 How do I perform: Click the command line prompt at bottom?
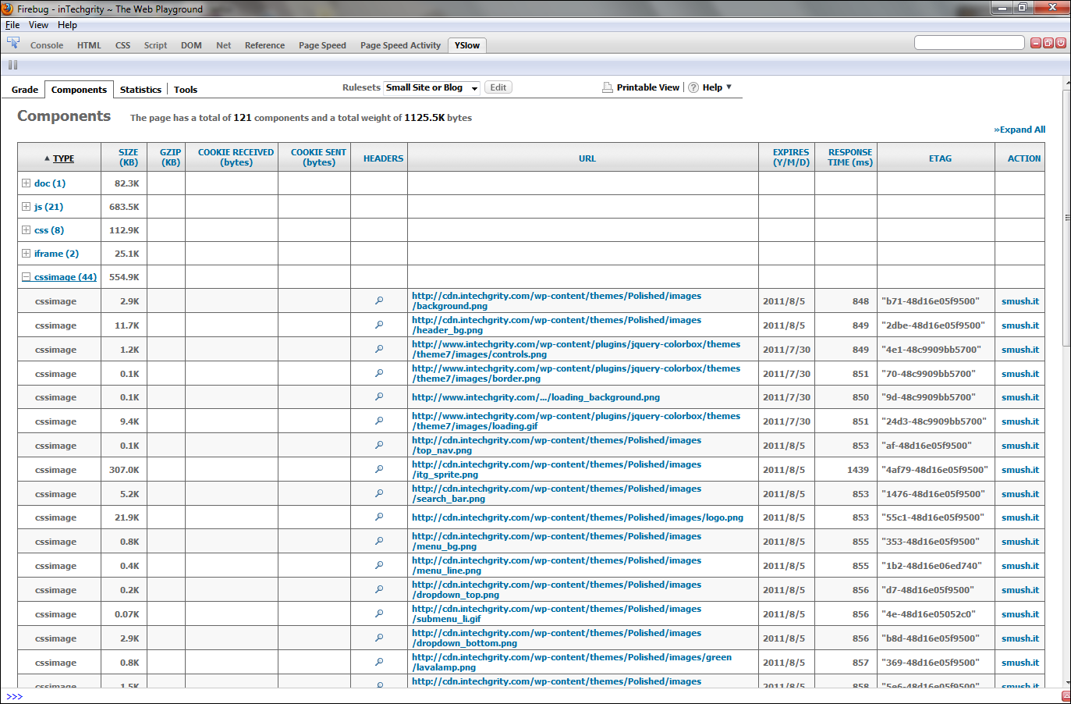(x=15, y=697)
